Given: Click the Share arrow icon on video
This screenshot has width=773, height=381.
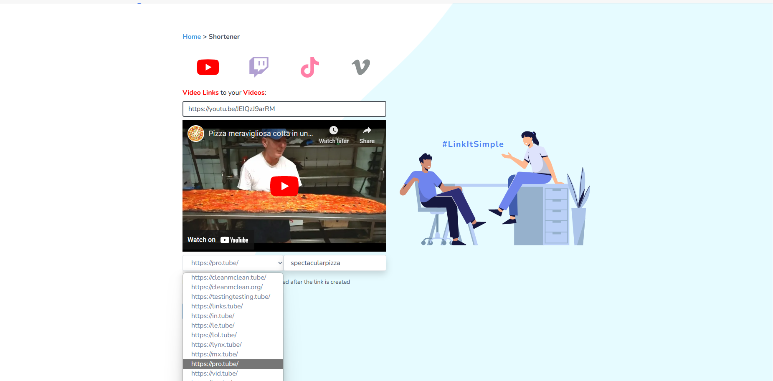Looking at the screenshot, I should click(367, 130).
